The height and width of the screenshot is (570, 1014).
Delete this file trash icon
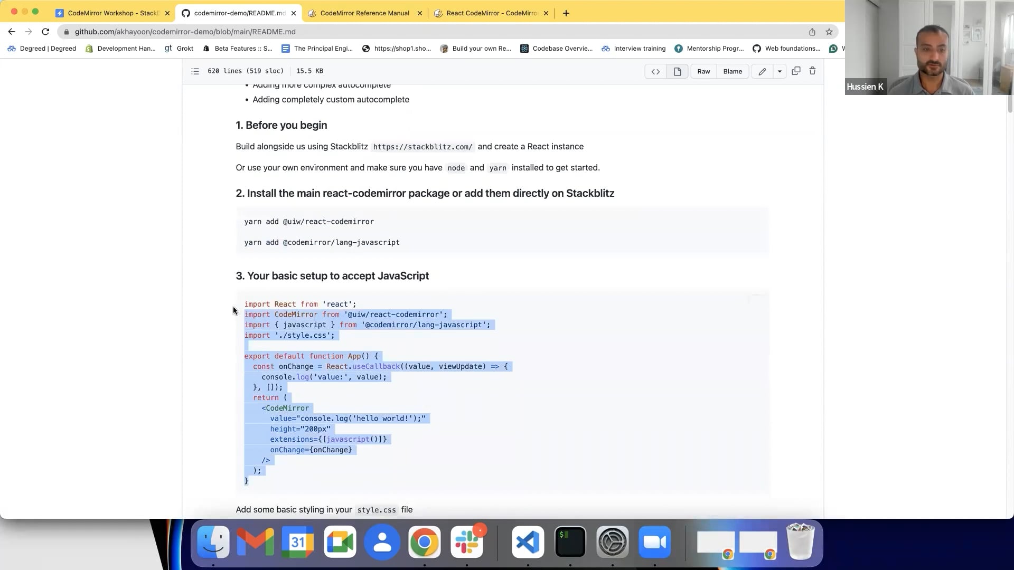click(x=812, y=71)
